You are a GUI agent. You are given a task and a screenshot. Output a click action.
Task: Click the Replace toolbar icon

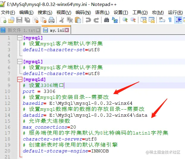point(115,20)
